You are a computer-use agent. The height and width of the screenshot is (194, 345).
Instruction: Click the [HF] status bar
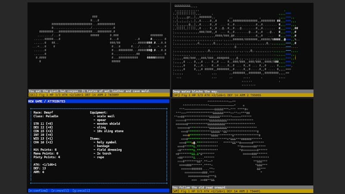click(243, 95)
